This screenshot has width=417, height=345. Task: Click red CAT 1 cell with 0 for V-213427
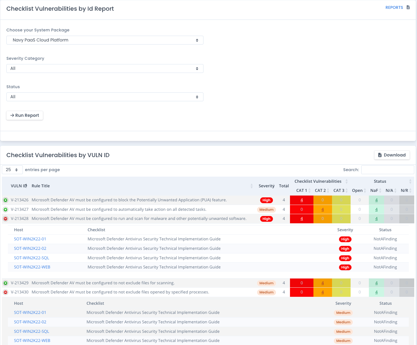point(302,210)
